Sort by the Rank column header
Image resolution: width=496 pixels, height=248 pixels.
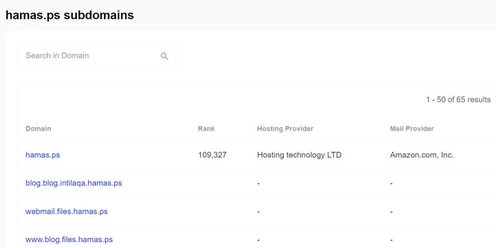coord(206,129)
